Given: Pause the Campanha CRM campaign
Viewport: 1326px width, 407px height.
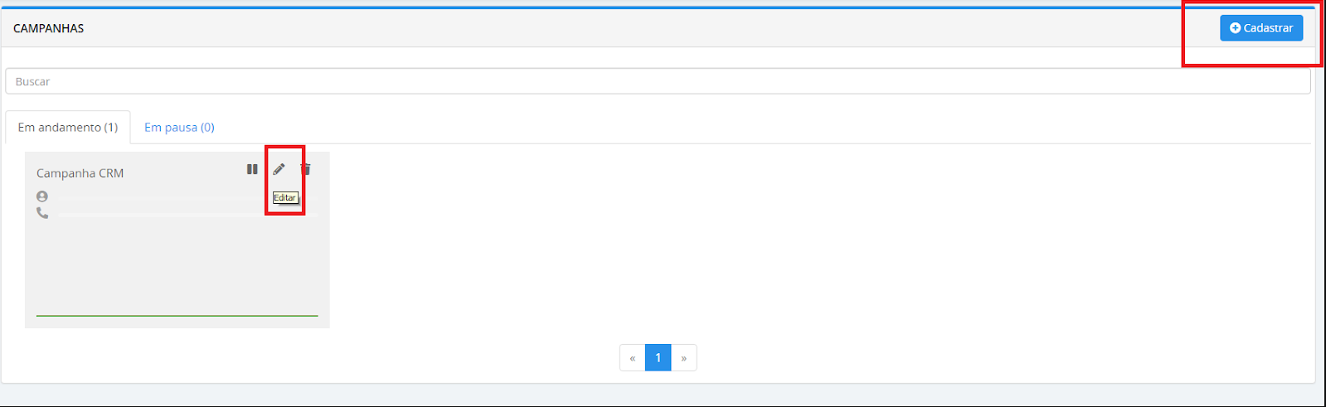Looking at the screenshot, I should (252, 169).
